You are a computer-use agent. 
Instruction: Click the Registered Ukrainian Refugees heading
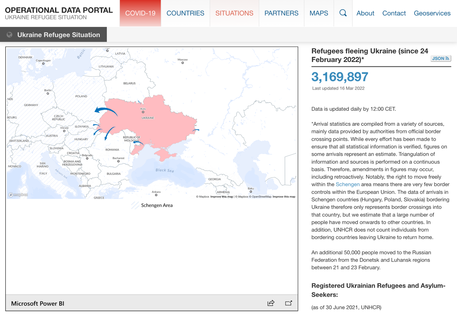[378, 290]
